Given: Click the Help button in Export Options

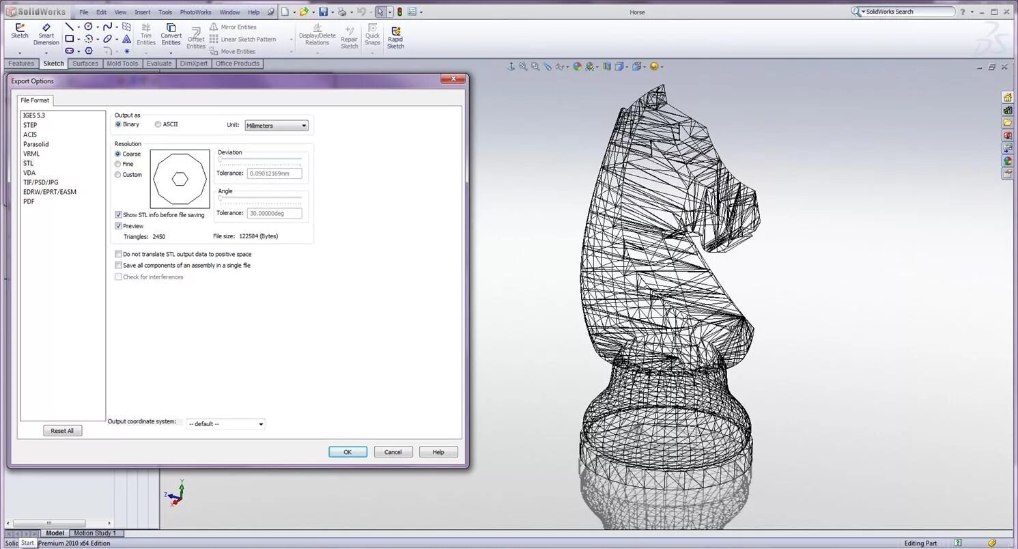Looking at the screenshot, I should [438, 452].
